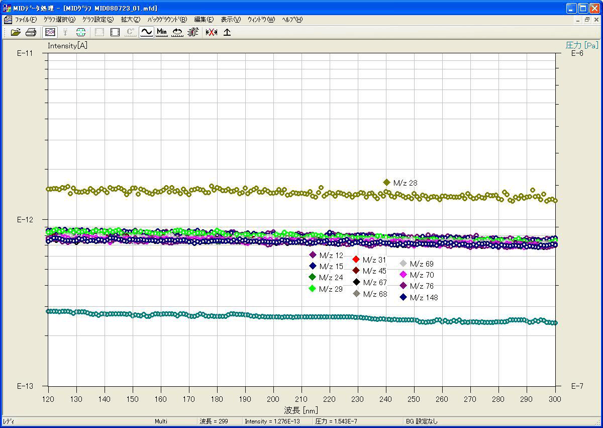Click the table list view icon

115,32
